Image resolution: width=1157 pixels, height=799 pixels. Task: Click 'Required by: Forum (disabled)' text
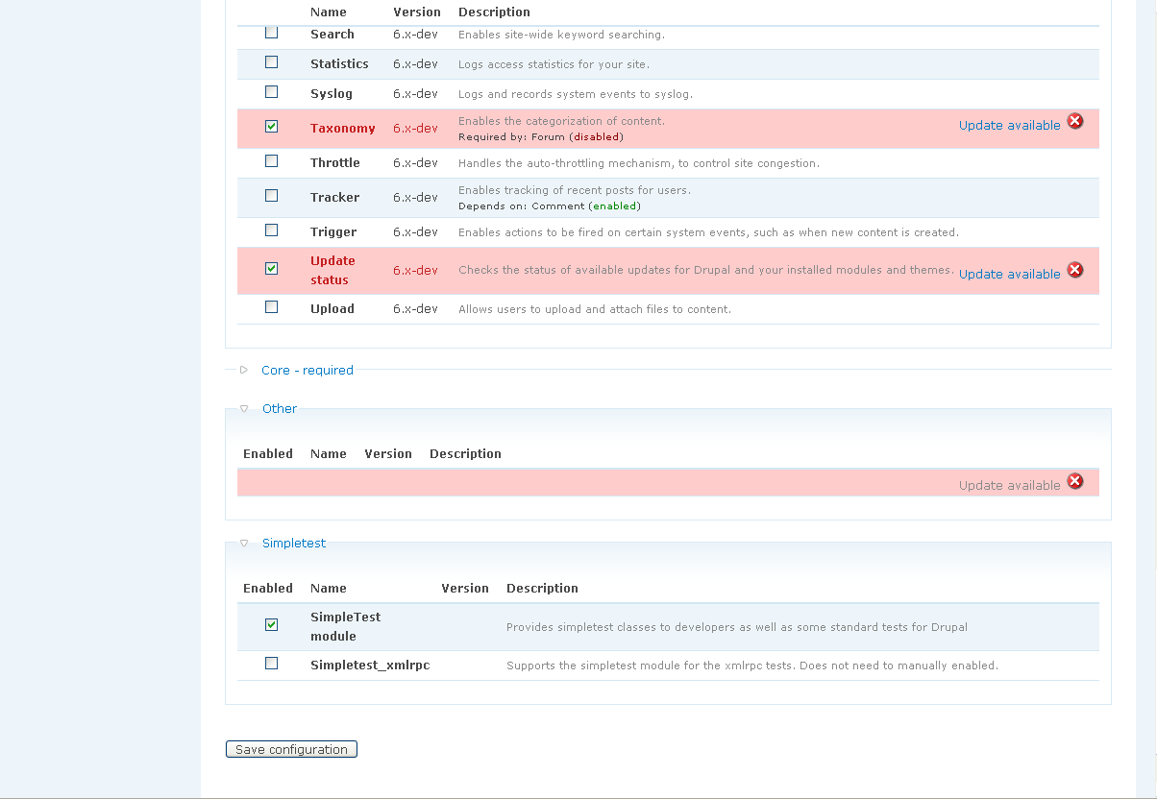tap(541, 137)
